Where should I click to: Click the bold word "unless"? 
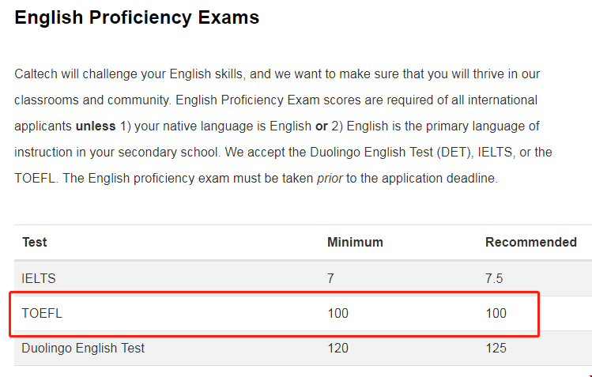95,126
